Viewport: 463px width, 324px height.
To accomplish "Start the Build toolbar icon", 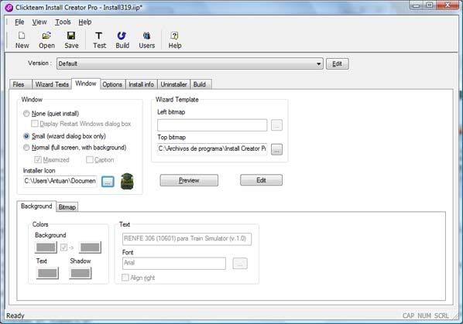I will pos(122,40).
